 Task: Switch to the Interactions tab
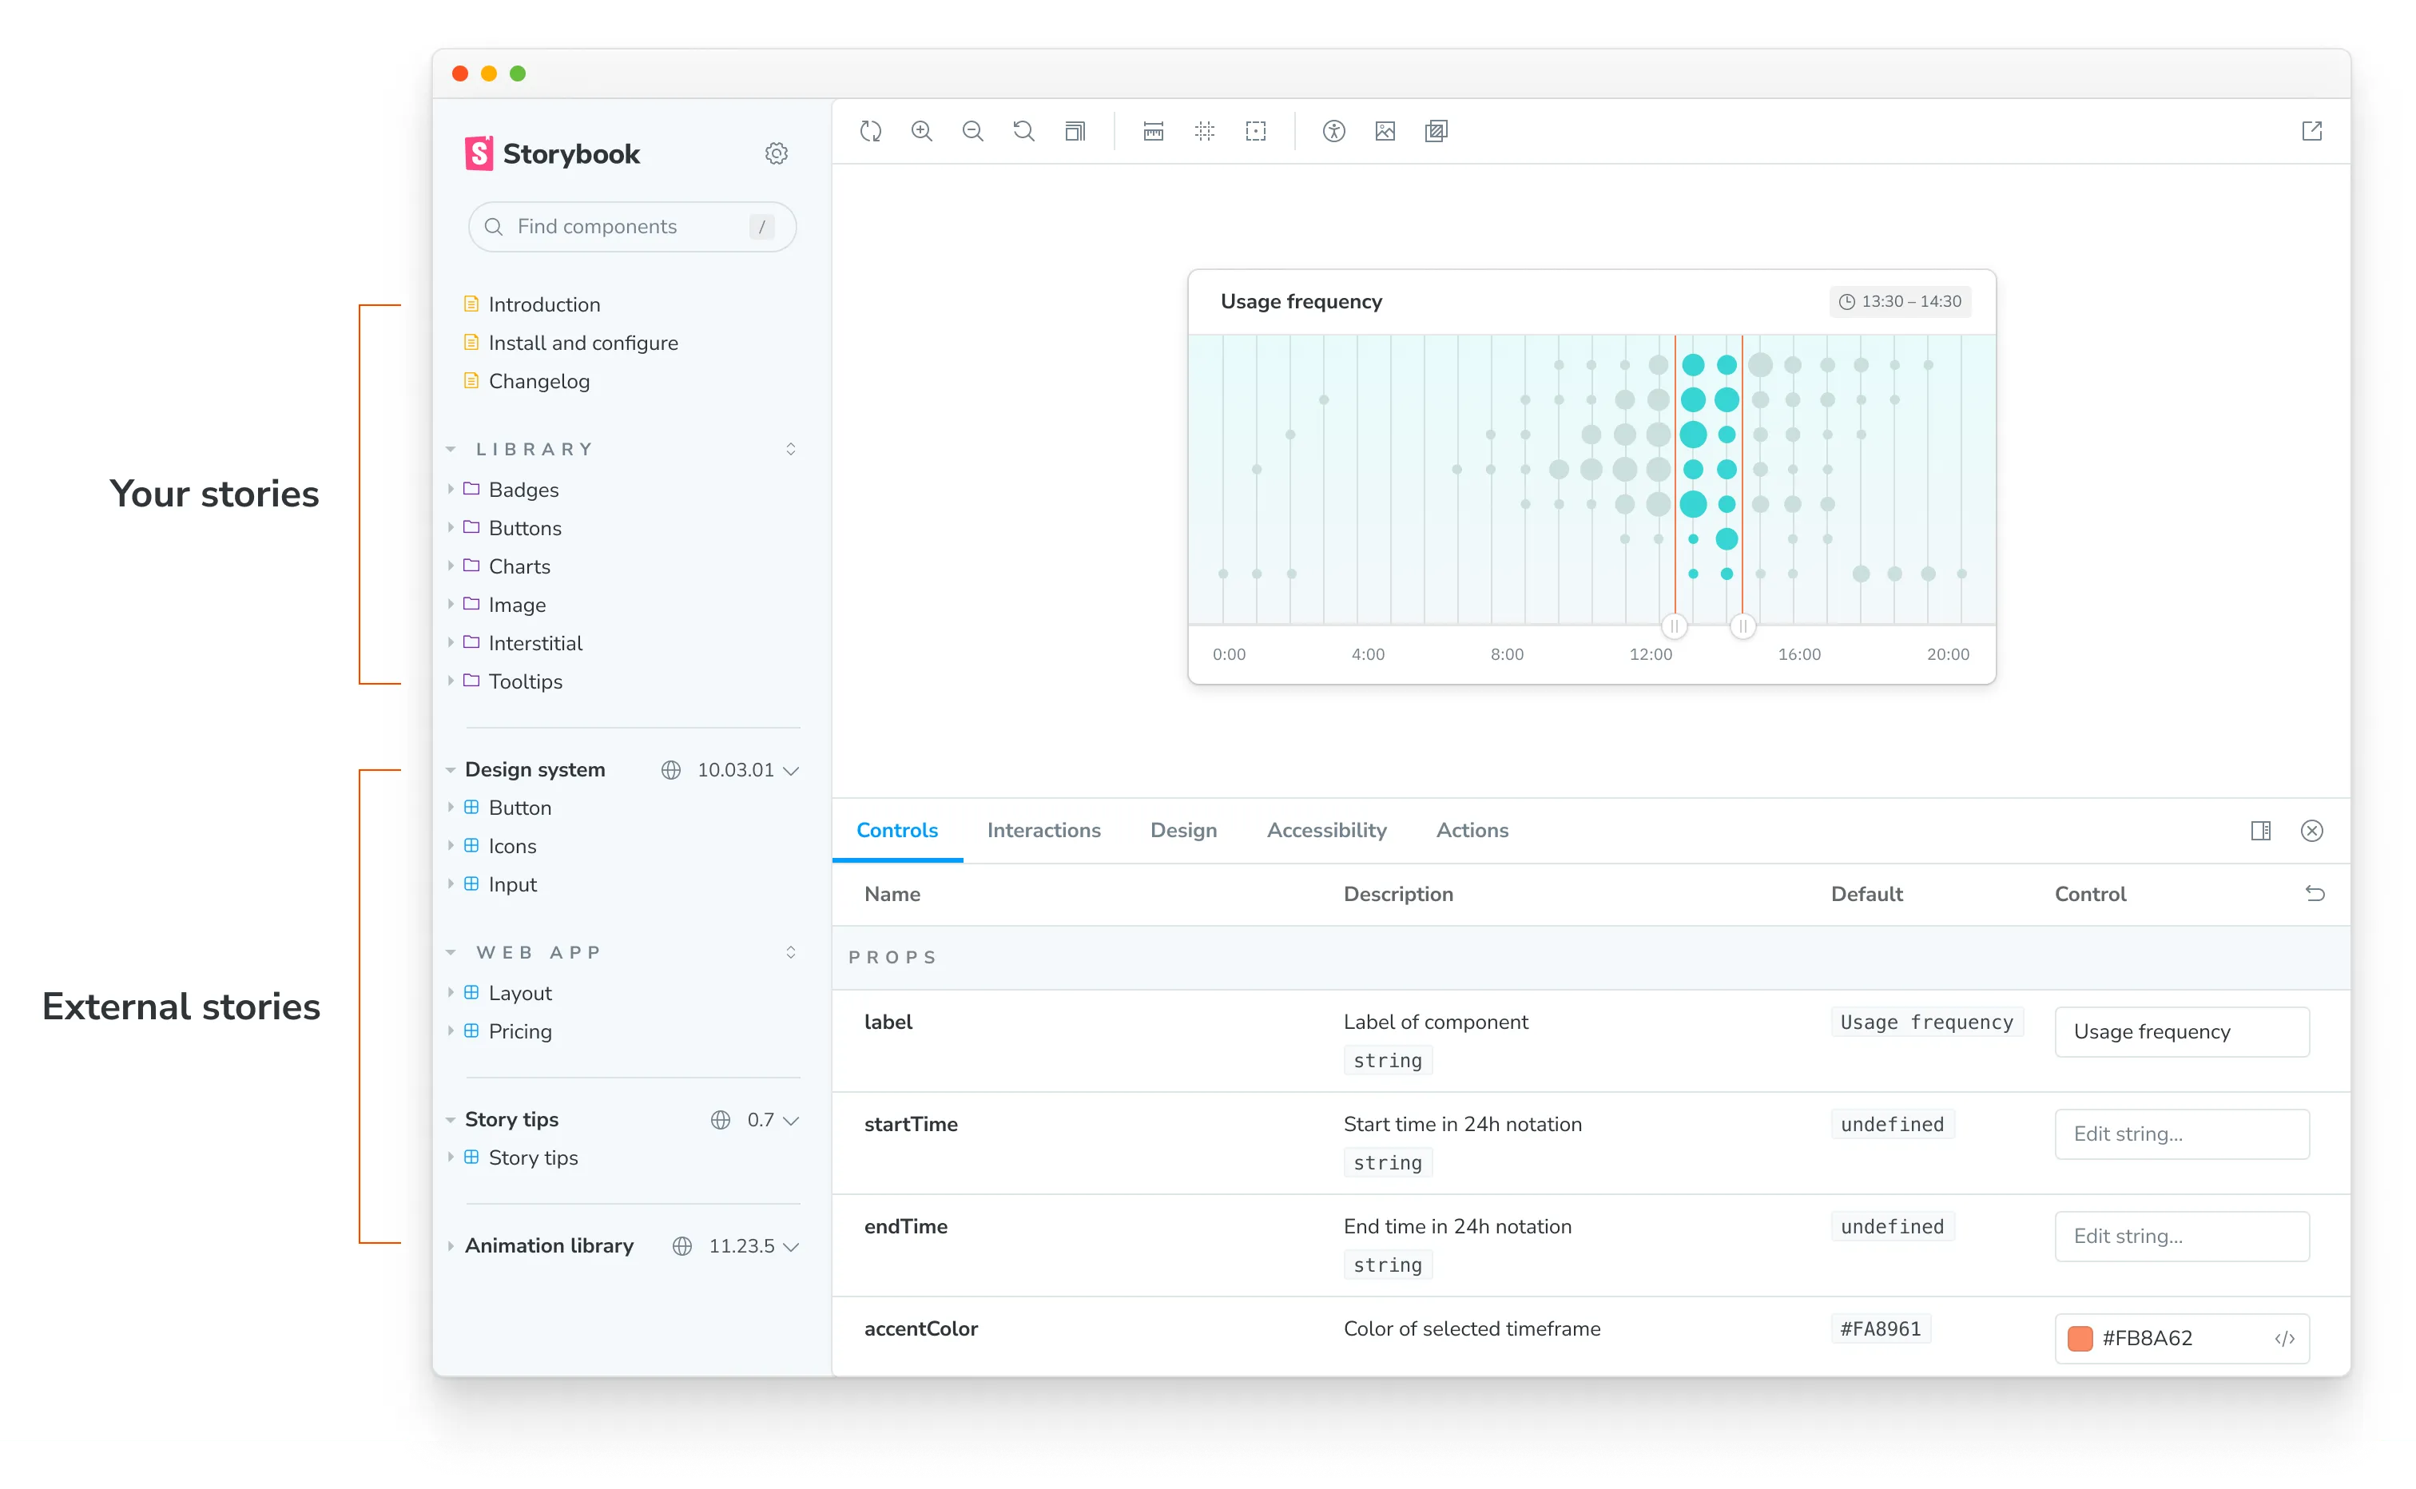(x=1044, y=830)
